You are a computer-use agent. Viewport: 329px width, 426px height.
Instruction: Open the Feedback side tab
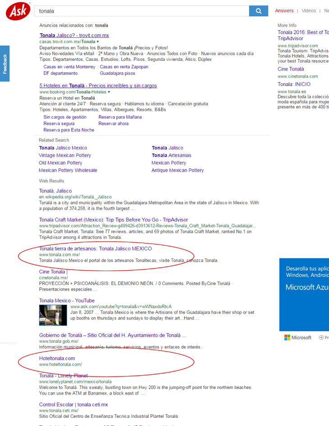coord(5,63)
